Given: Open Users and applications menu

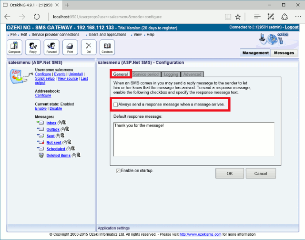Looking at the screenshot, I should (107, 34).
